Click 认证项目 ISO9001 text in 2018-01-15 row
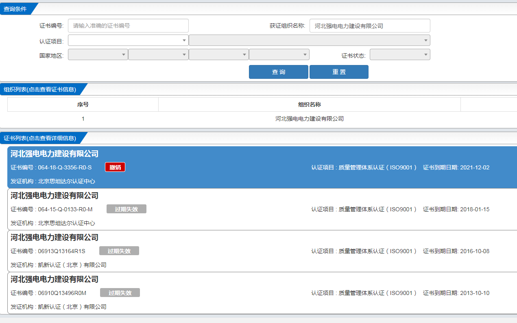Viewport: 517px width, 323px height. pos(364,209)
